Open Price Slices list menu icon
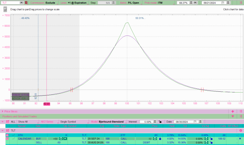Screen dimensions: 244x145 (241, 112)
